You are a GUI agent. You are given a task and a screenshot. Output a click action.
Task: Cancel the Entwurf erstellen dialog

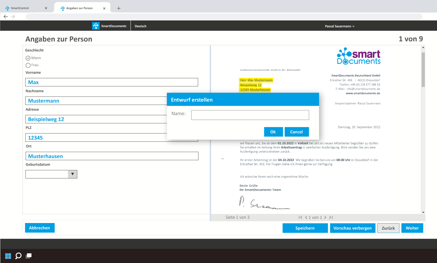point(296,132)
